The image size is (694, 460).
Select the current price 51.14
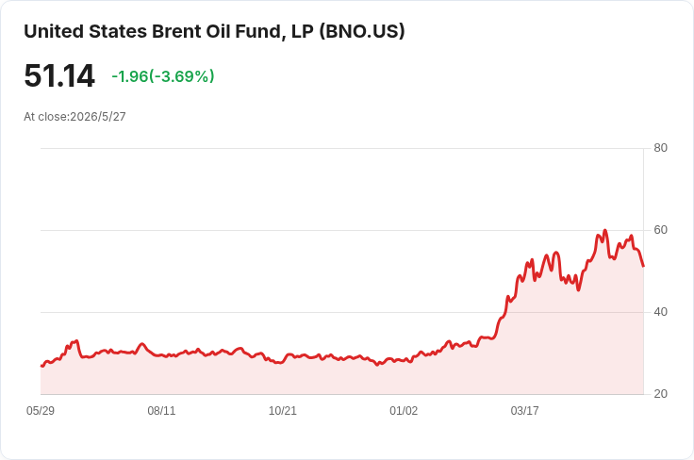(59, 76)
